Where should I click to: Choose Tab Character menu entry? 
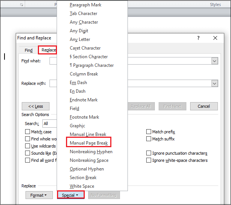[x=92, y=14]
